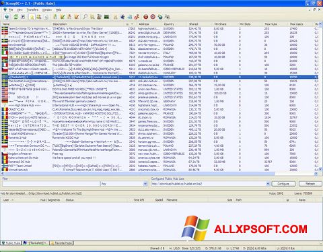This screenshot has width=323, height=252.
Task: Open the View menu
Action: 20,9
